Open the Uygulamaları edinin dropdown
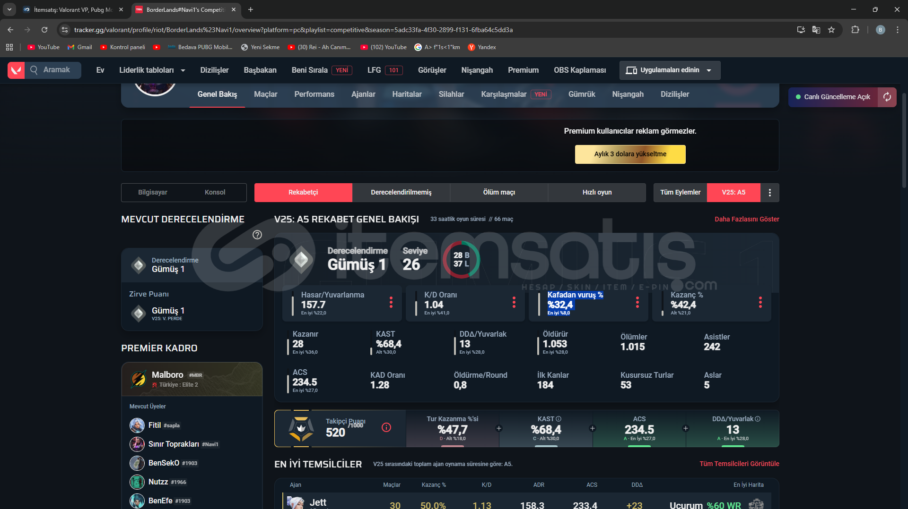The image size is (908, 509). (x=670, y=70)
